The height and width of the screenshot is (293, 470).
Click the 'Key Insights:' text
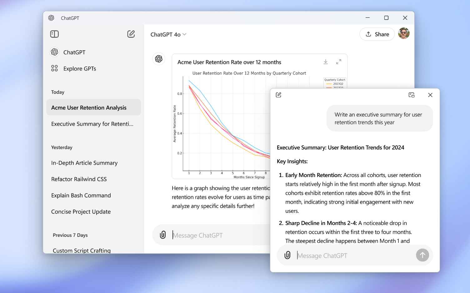292,161
